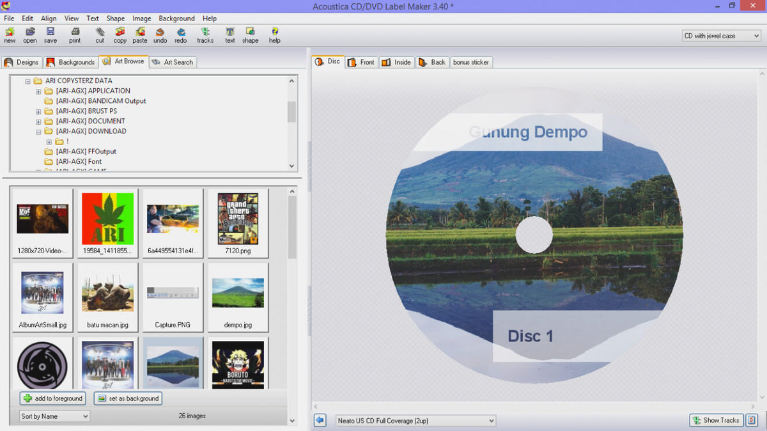Screen dimensions: 767x431
Task: Open the Neato US CD paper type dropdown
Action: pyautogui.click(x=415, y=420)
